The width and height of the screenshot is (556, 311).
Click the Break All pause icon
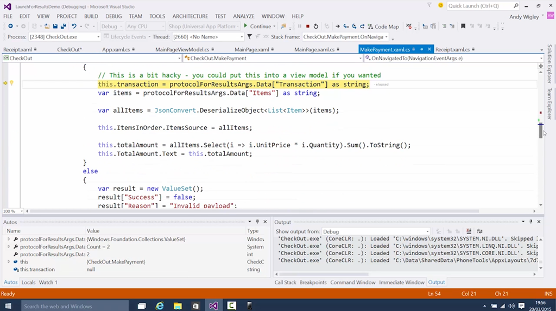[x=300, y=26]
